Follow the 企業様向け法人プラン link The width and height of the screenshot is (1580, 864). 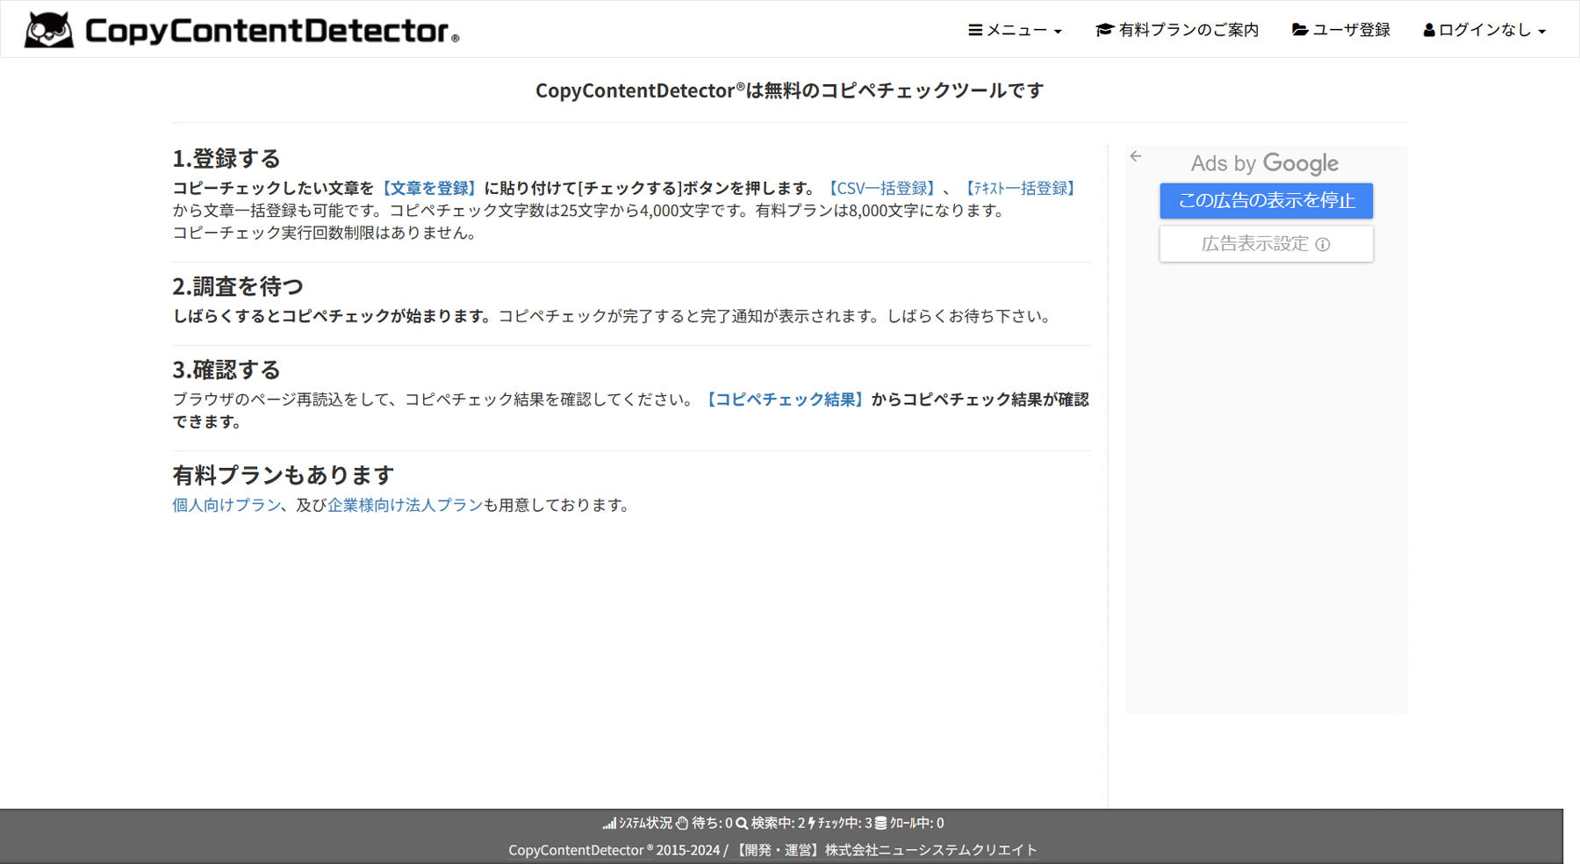[x=406, y=505]
